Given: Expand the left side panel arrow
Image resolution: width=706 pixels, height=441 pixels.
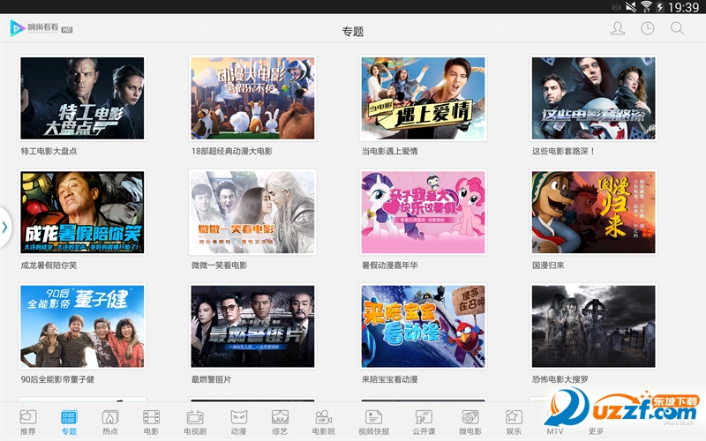Looking at the screenshot, I should pyautogui.click(x=5, y=228).
